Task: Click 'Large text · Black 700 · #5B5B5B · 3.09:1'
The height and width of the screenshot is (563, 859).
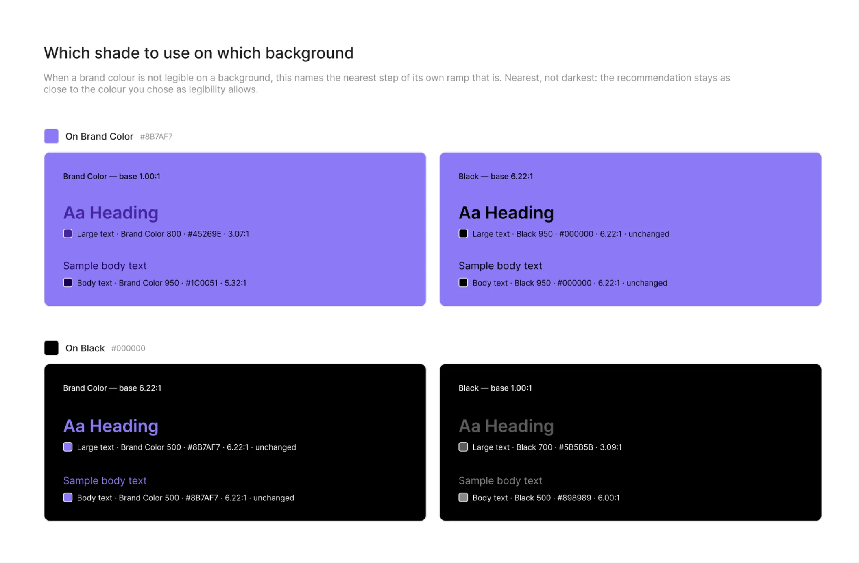Action: (547, 447)
